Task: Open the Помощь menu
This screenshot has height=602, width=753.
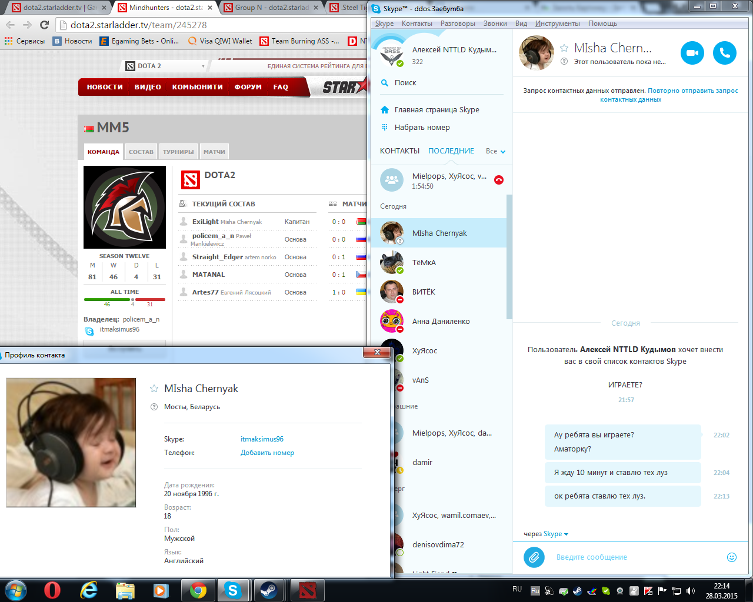Action: point(602,24)
